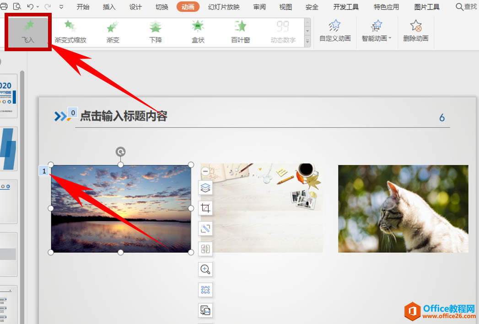Open 自定义动画 custom animation pane
This screenshot has height=324, width=479.
[x=335, y=31]
